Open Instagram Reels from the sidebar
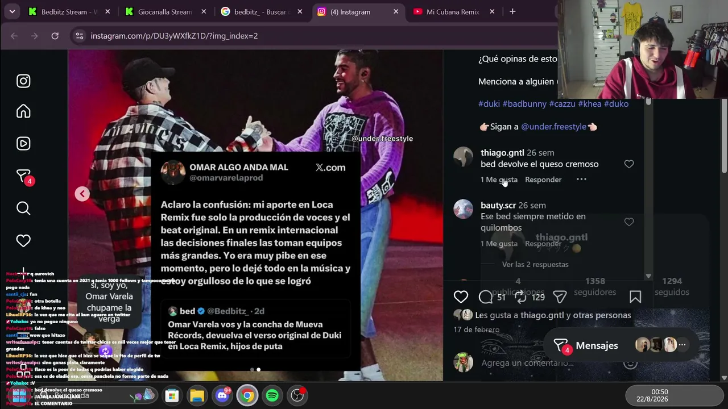Image resolution: width=728 pixels, height=409 pixels. [23, 143]
